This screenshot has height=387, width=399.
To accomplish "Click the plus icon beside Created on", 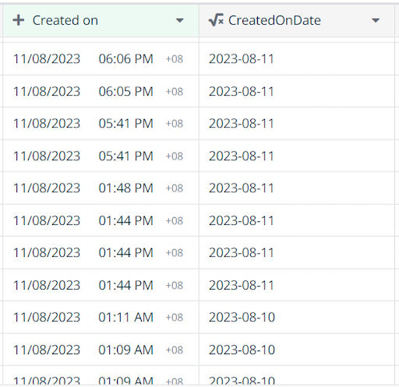I will 19,20.
